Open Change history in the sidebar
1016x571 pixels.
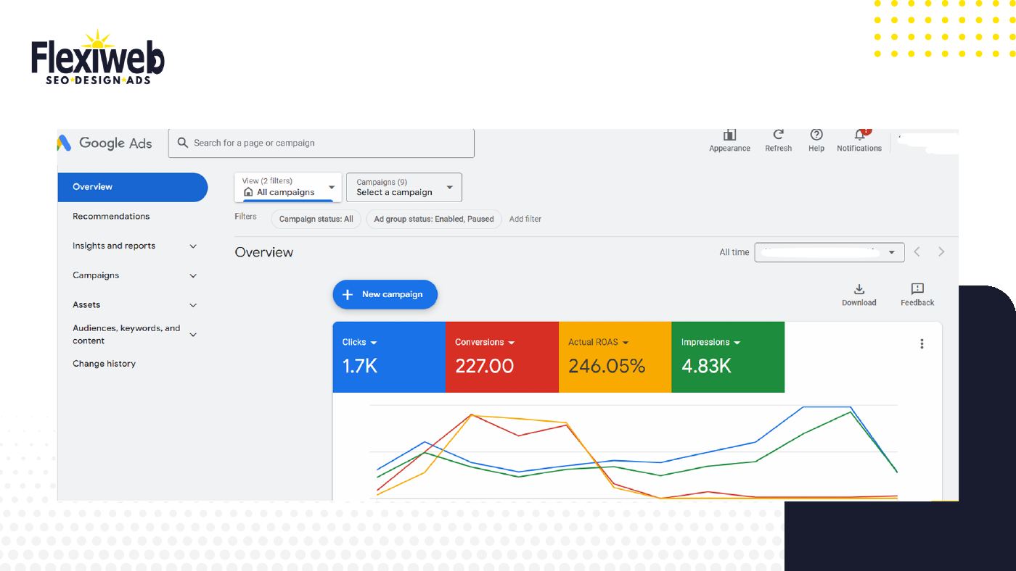click(104, 364)
